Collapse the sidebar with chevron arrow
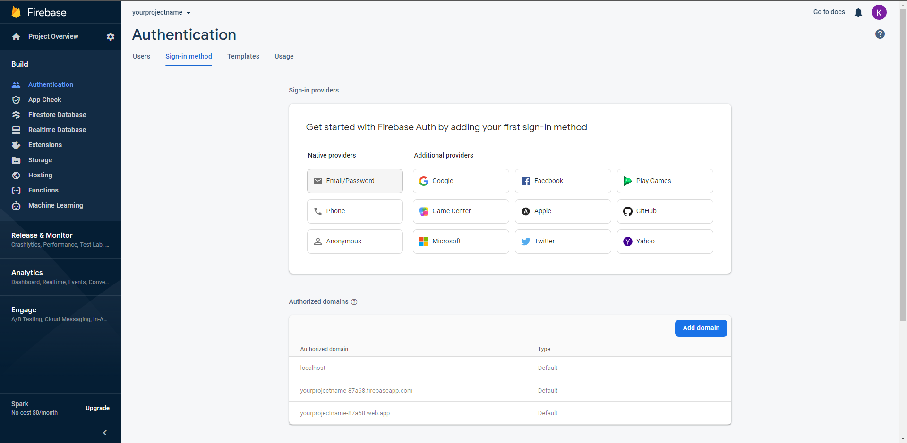Screen dimensions: 907x443 [105, 433]
